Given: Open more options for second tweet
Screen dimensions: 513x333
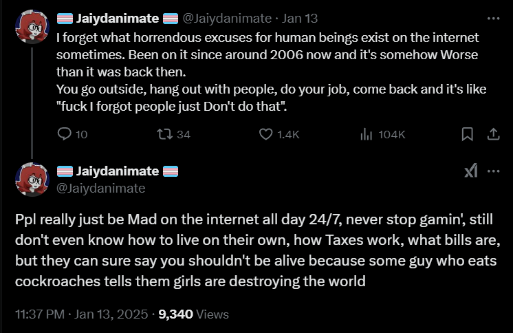Looking at the screenshot, I should tap(493, 171).
